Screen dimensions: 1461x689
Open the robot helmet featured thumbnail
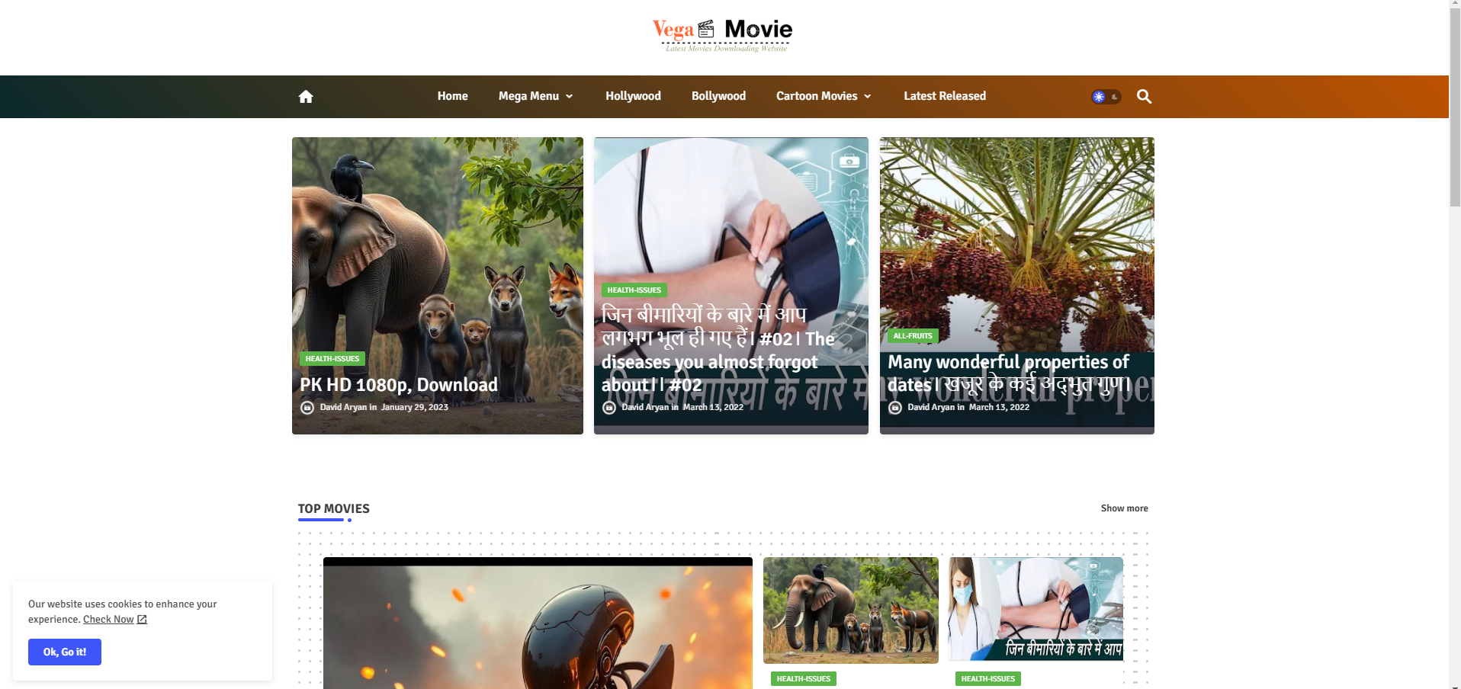[x=538, y=623]
